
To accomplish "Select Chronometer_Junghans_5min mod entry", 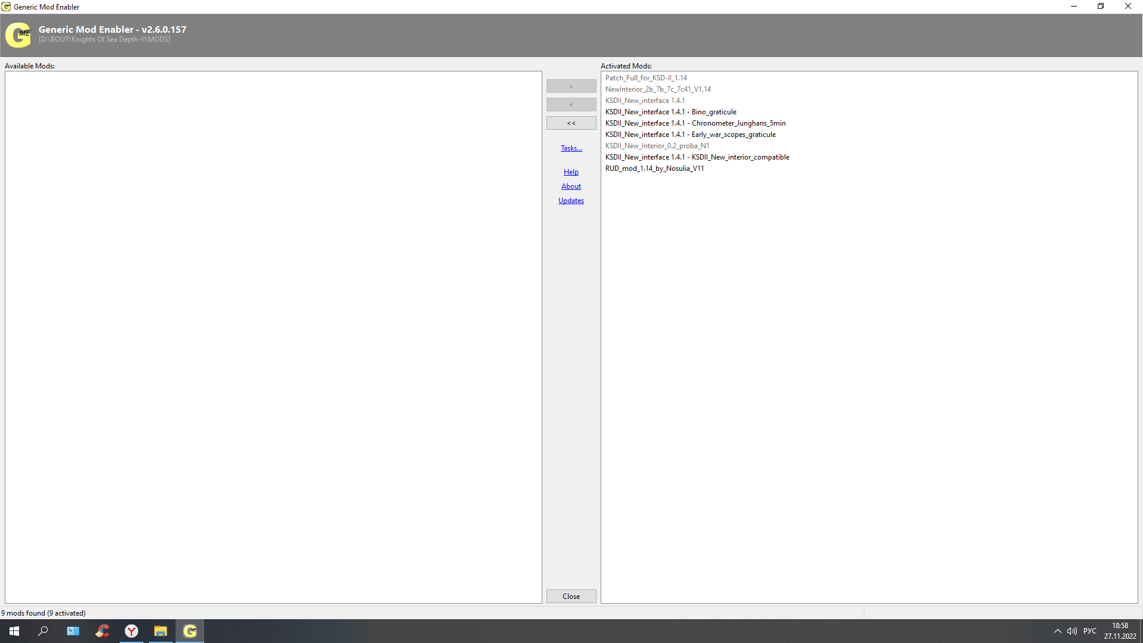I will pyautogui.click(x=695, y=123).
